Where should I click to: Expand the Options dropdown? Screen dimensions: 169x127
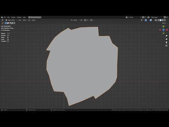(165, 23)
